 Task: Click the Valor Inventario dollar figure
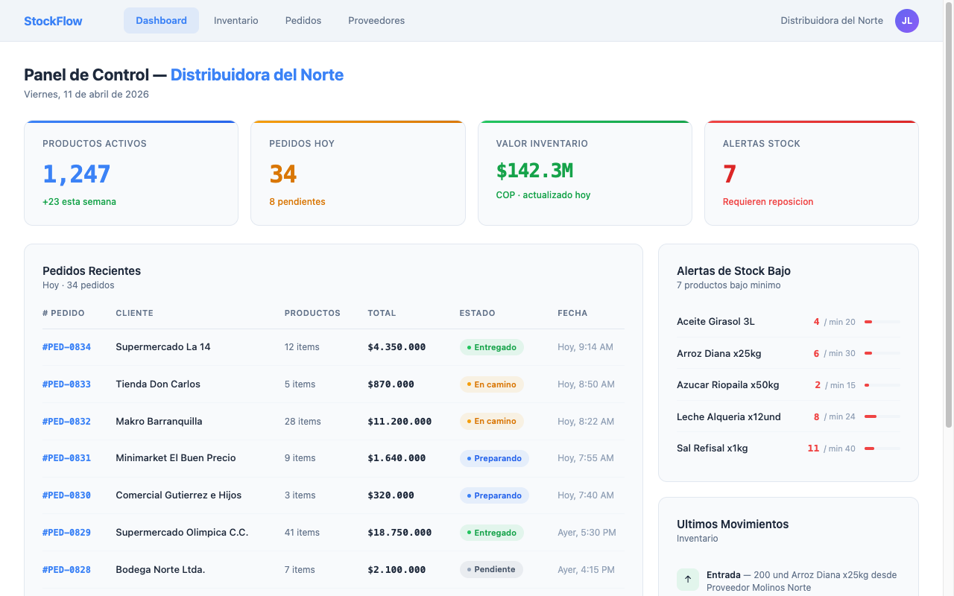(x=534, y=171)
